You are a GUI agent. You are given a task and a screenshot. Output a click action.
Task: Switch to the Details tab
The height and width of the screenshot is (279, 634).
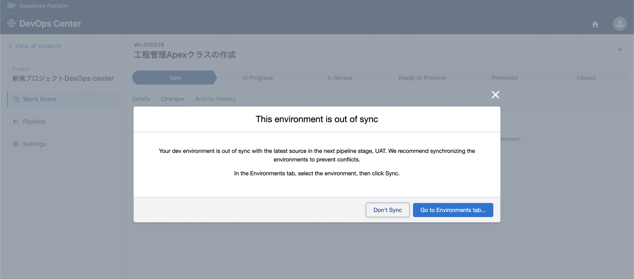pyautogui.click(x=141, y=99)
